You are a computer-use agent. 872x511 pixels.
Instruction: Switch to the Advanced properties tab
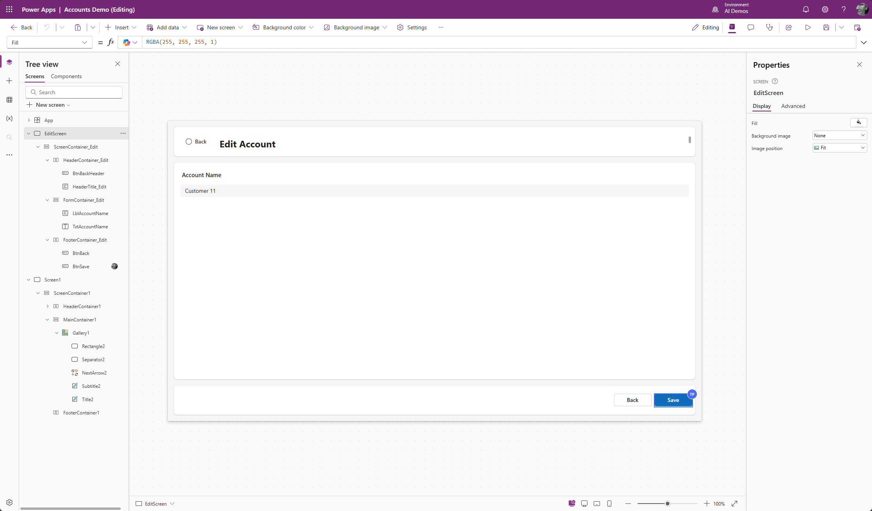(793, 106)
